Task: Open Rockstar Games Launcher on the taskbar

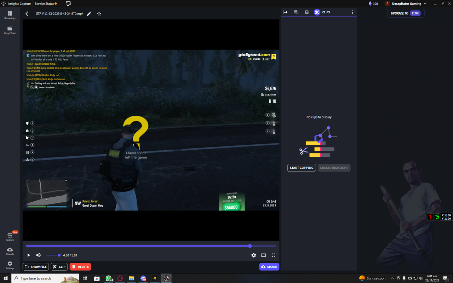Action: tap(155, 278)
